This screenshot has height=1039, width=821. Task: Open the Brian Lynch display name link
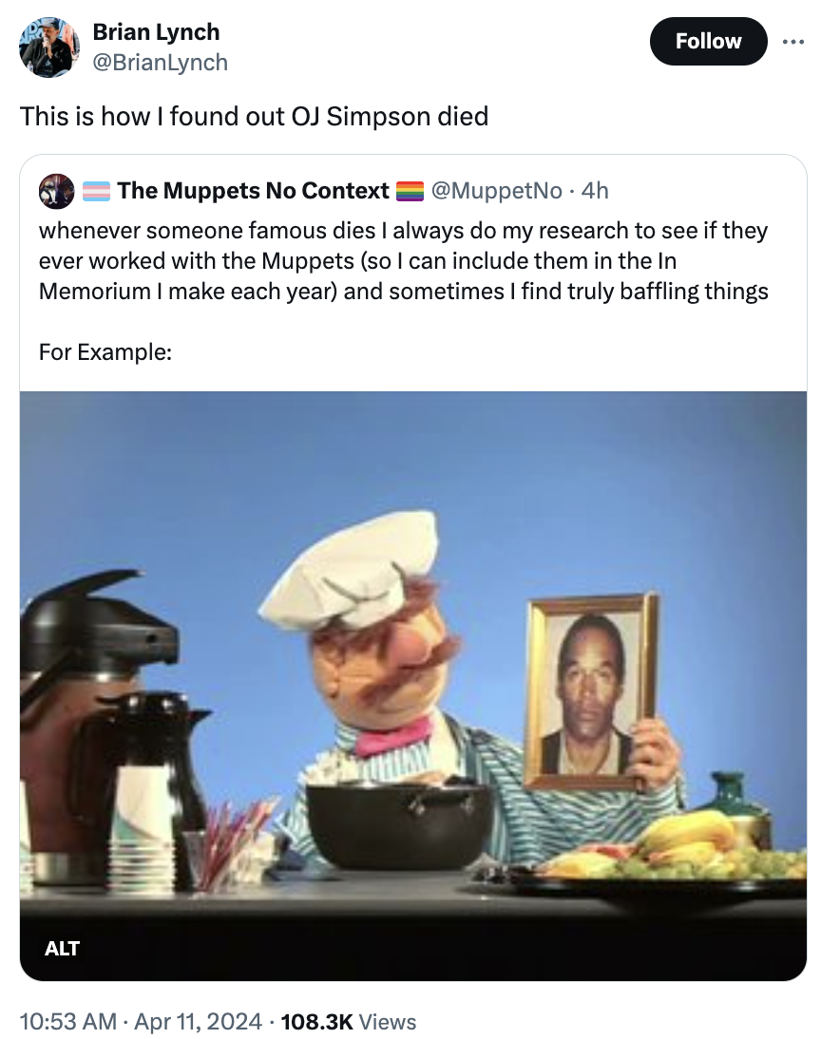(156, 31)
